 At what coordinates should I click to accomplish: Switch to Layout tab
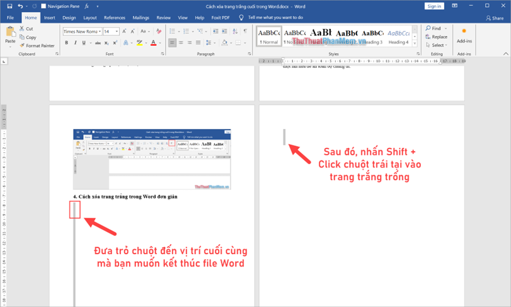click(x=90, y=18)
